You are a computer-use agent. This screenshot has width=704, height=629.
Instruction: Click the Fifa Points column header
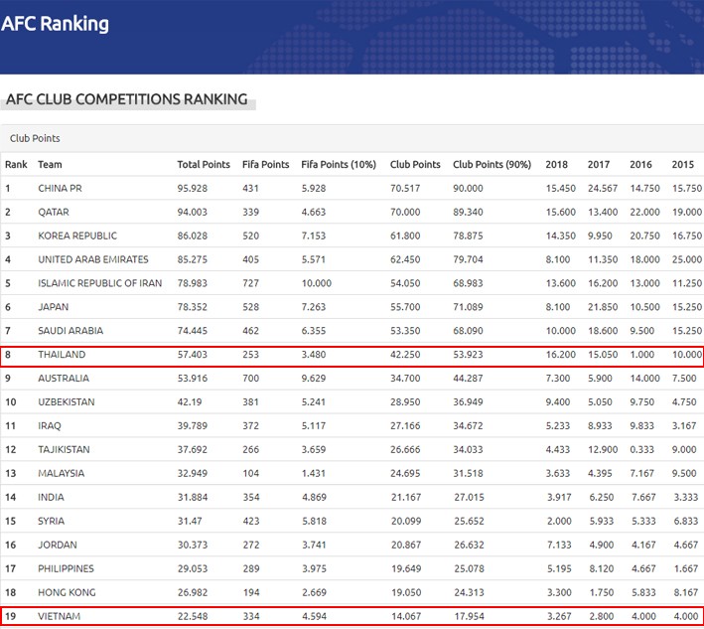click(x=266, y=164)
